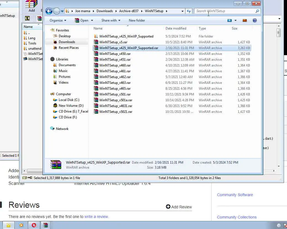The image size is (287, 229).
Task: Click inside the Search WinNTSetup field
Action: tap(225, 11)
